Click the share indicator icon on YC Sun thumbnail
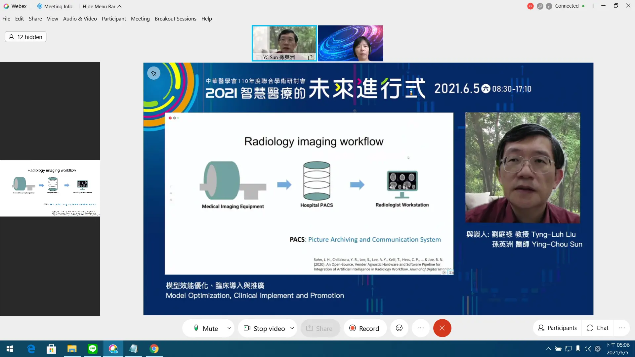635x357 pixels. tap(311, 58)
